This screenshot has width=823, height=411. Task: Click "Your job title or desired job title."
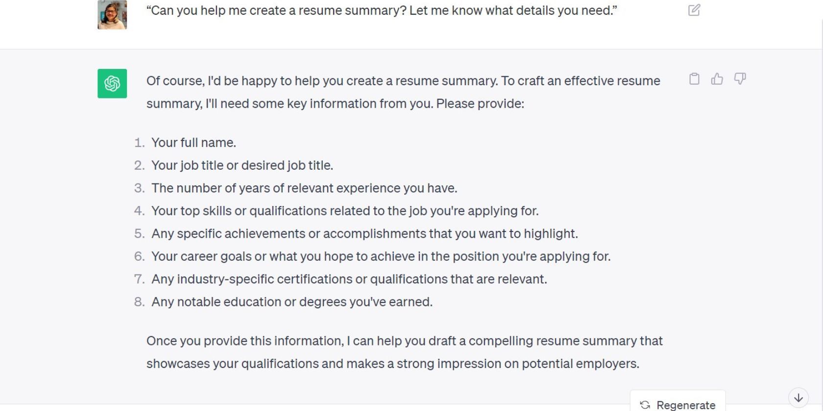(x=242, y=165)
